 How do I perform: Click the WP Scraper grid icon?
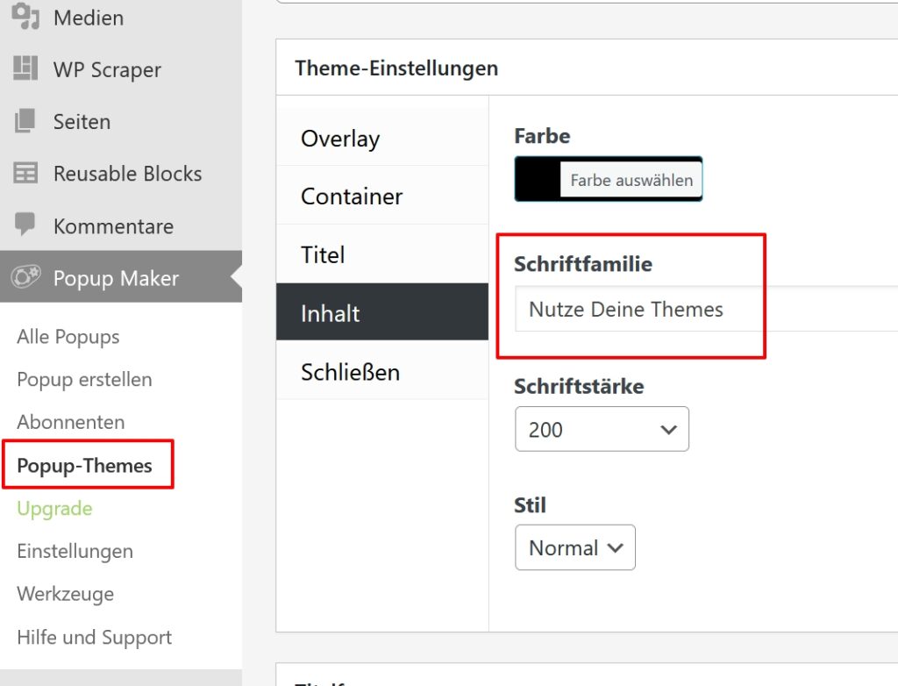pos(25,69)
